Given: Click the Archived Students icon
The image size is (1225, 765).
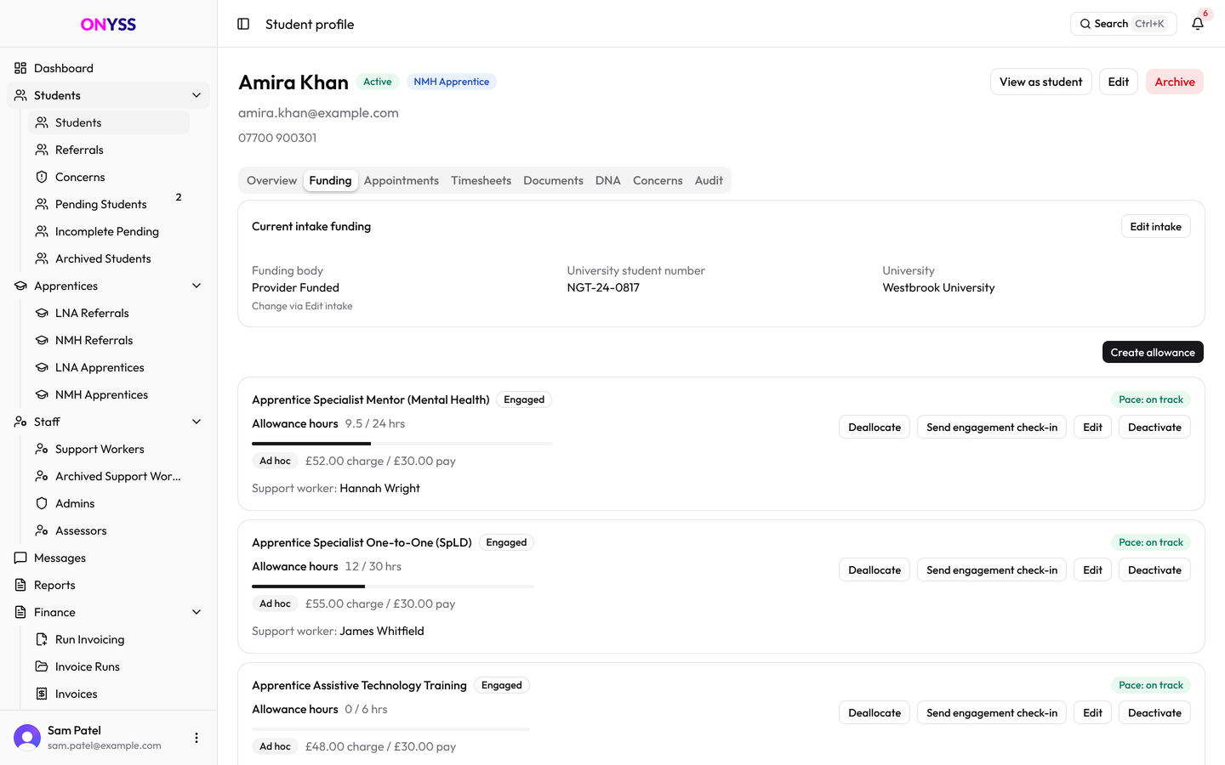Looking at the screenshot, I should point(42,258).
